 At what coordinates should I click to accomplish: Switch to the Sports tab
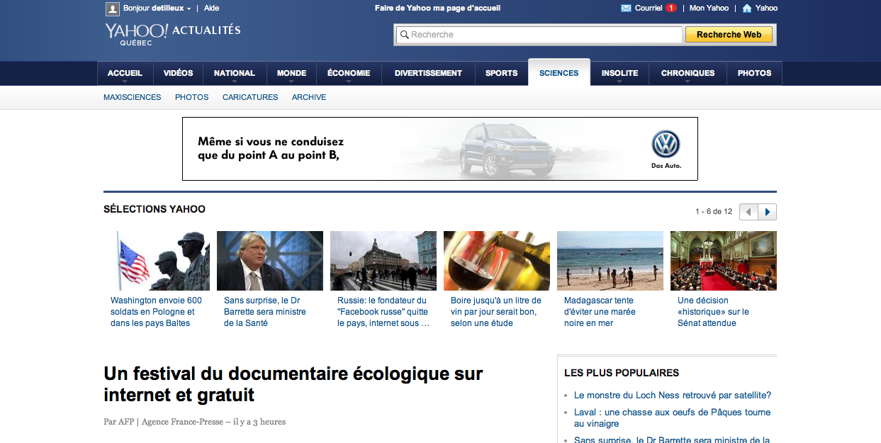(501, 73)
